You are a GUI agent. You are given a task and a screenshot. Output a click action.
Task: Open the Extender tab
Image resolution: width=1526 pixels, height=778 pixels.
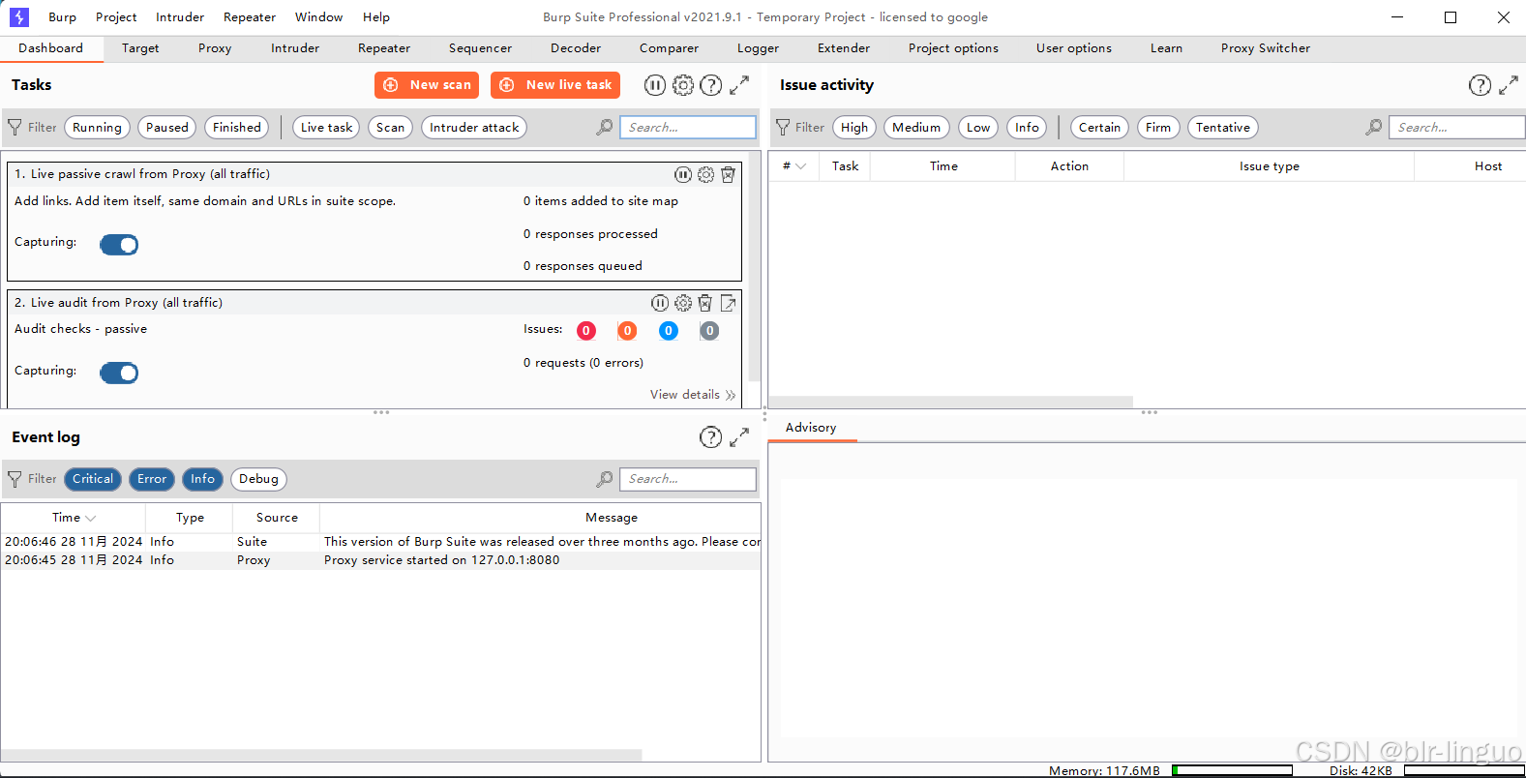844,48
